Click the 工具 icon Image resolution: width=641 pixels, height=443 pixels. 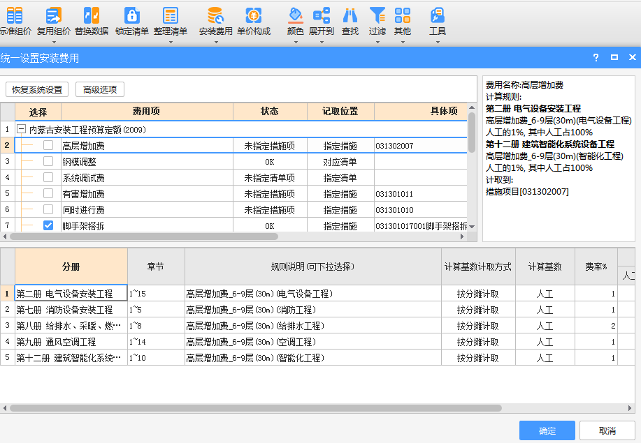click(438, 15)
